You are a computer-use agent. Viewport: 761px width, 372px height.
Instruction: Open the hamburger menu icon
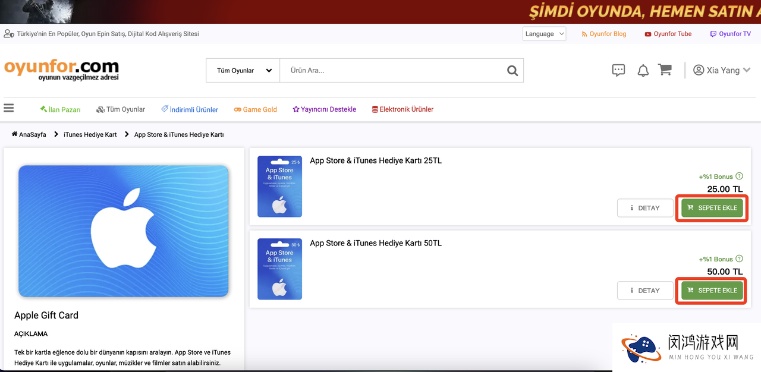pyautogui.click(x=8, y=108)
